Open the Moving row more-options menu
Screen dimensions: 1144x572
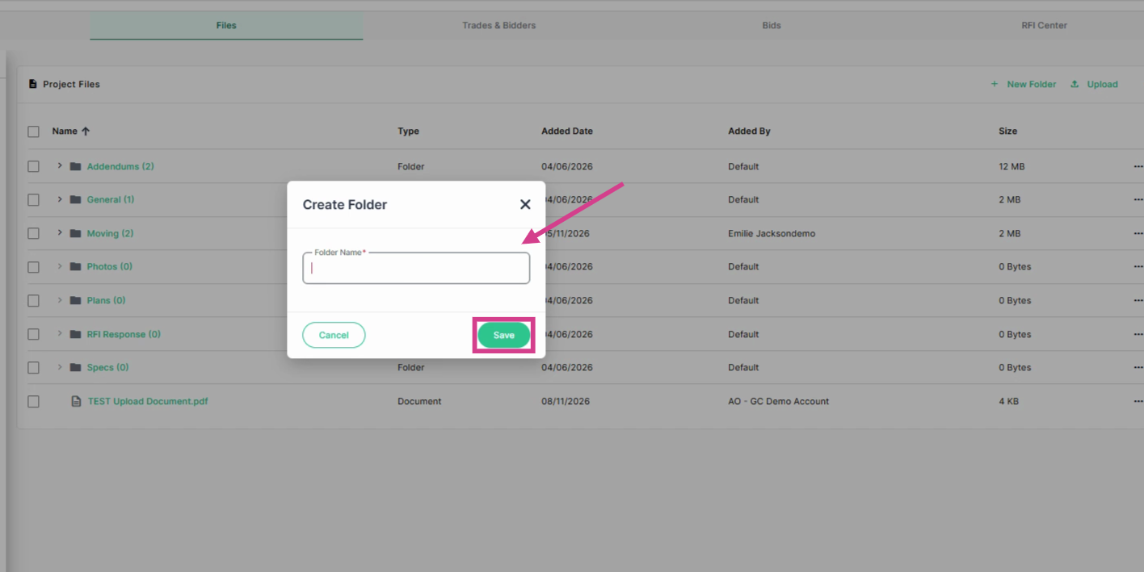coord(1138,233)
